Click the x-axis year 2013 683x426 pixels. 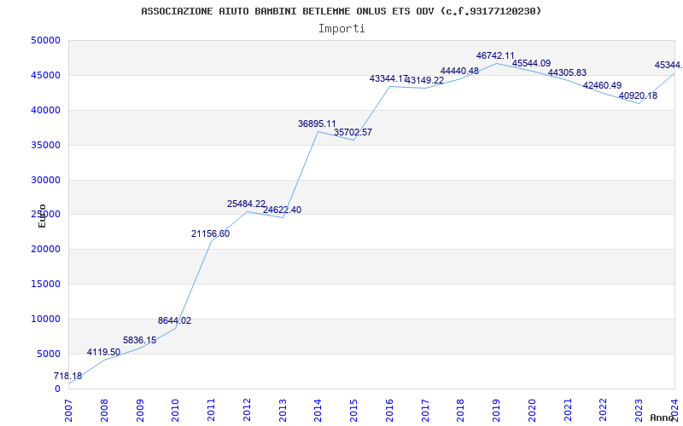[283, 411]
